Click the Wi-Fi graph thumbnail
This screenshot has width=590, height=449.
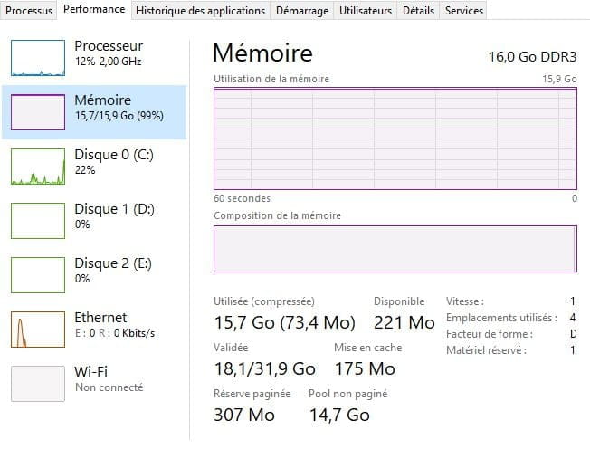[x=37, y=384]
